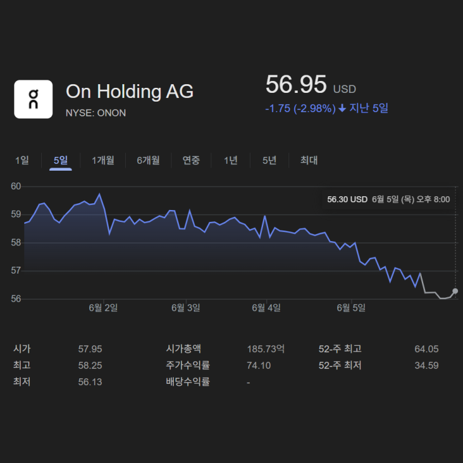The image size is (463, 463).
Task: Click the 57.95 open price value
Action: pos(90,349)
